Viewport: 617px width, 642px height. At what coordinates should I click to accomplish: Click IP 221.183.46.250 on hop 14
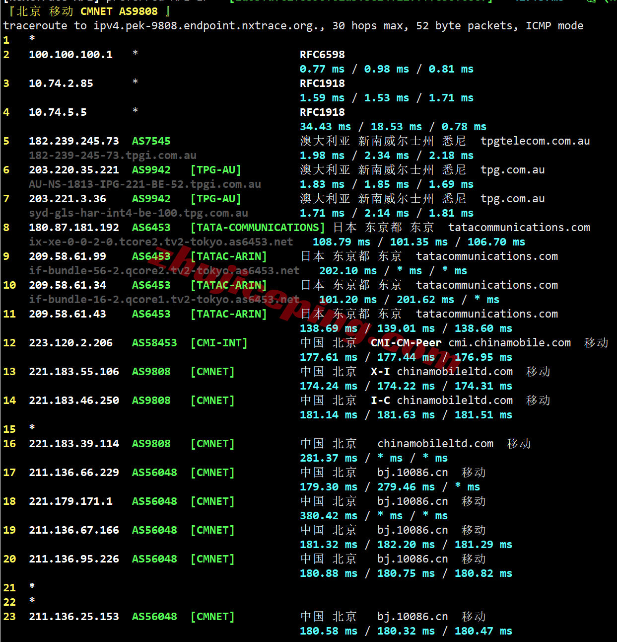pyautogui.click(x=74, y=401)
